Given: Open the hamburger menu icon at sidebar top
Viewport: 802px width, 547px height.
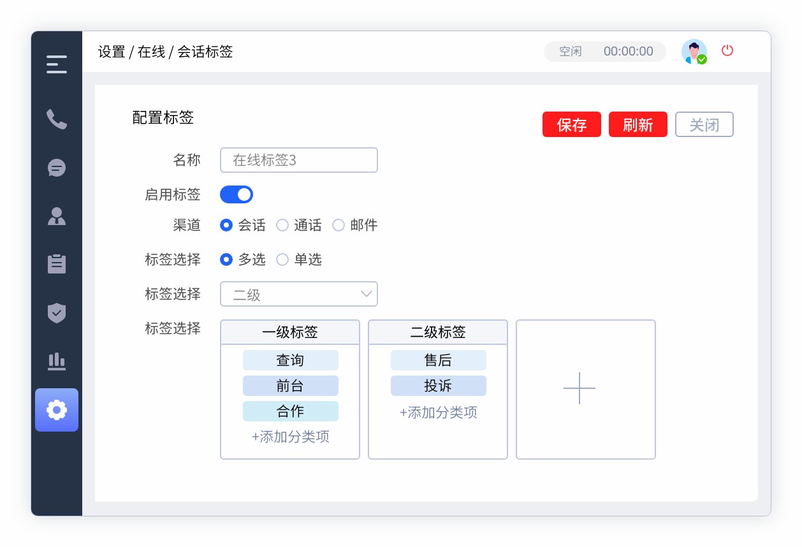Looking at the screenshot, I should point(56,64).
